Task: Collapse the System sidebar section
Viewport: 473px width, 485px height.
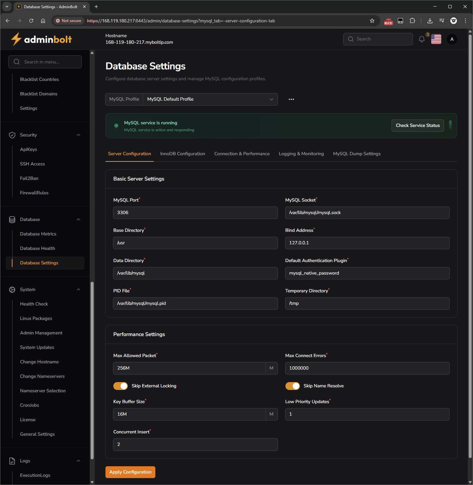Action: (79, 290)
